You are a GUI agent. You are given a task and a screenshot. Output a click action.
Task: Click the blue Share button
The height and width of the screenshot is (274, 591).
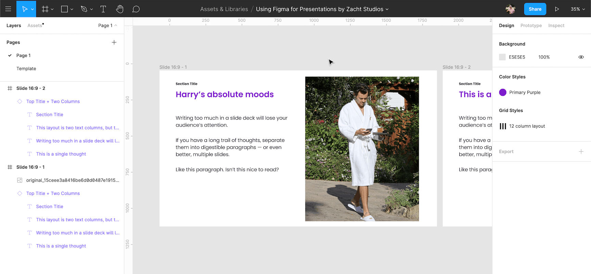pyautogui.click(x=535, y=9)
